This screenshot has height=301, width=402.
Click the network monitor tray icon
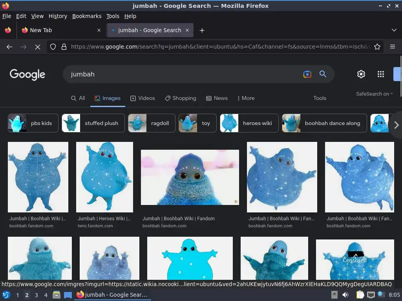click(x=371, y=295)
